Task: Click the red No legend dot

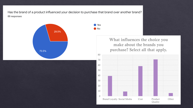Action: click(95, 28)
